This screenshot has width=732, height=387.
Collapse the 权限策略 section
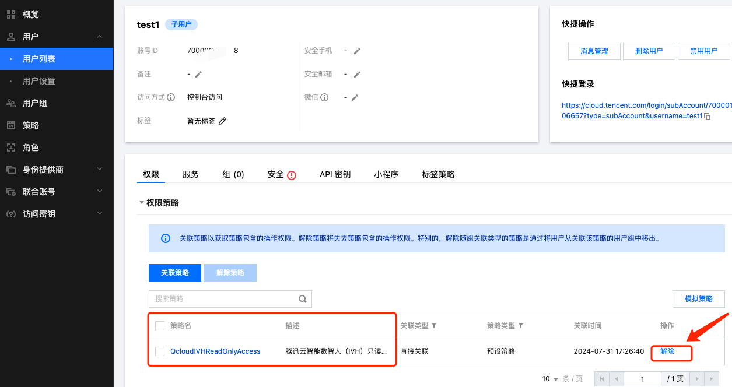tap(141, 203)
